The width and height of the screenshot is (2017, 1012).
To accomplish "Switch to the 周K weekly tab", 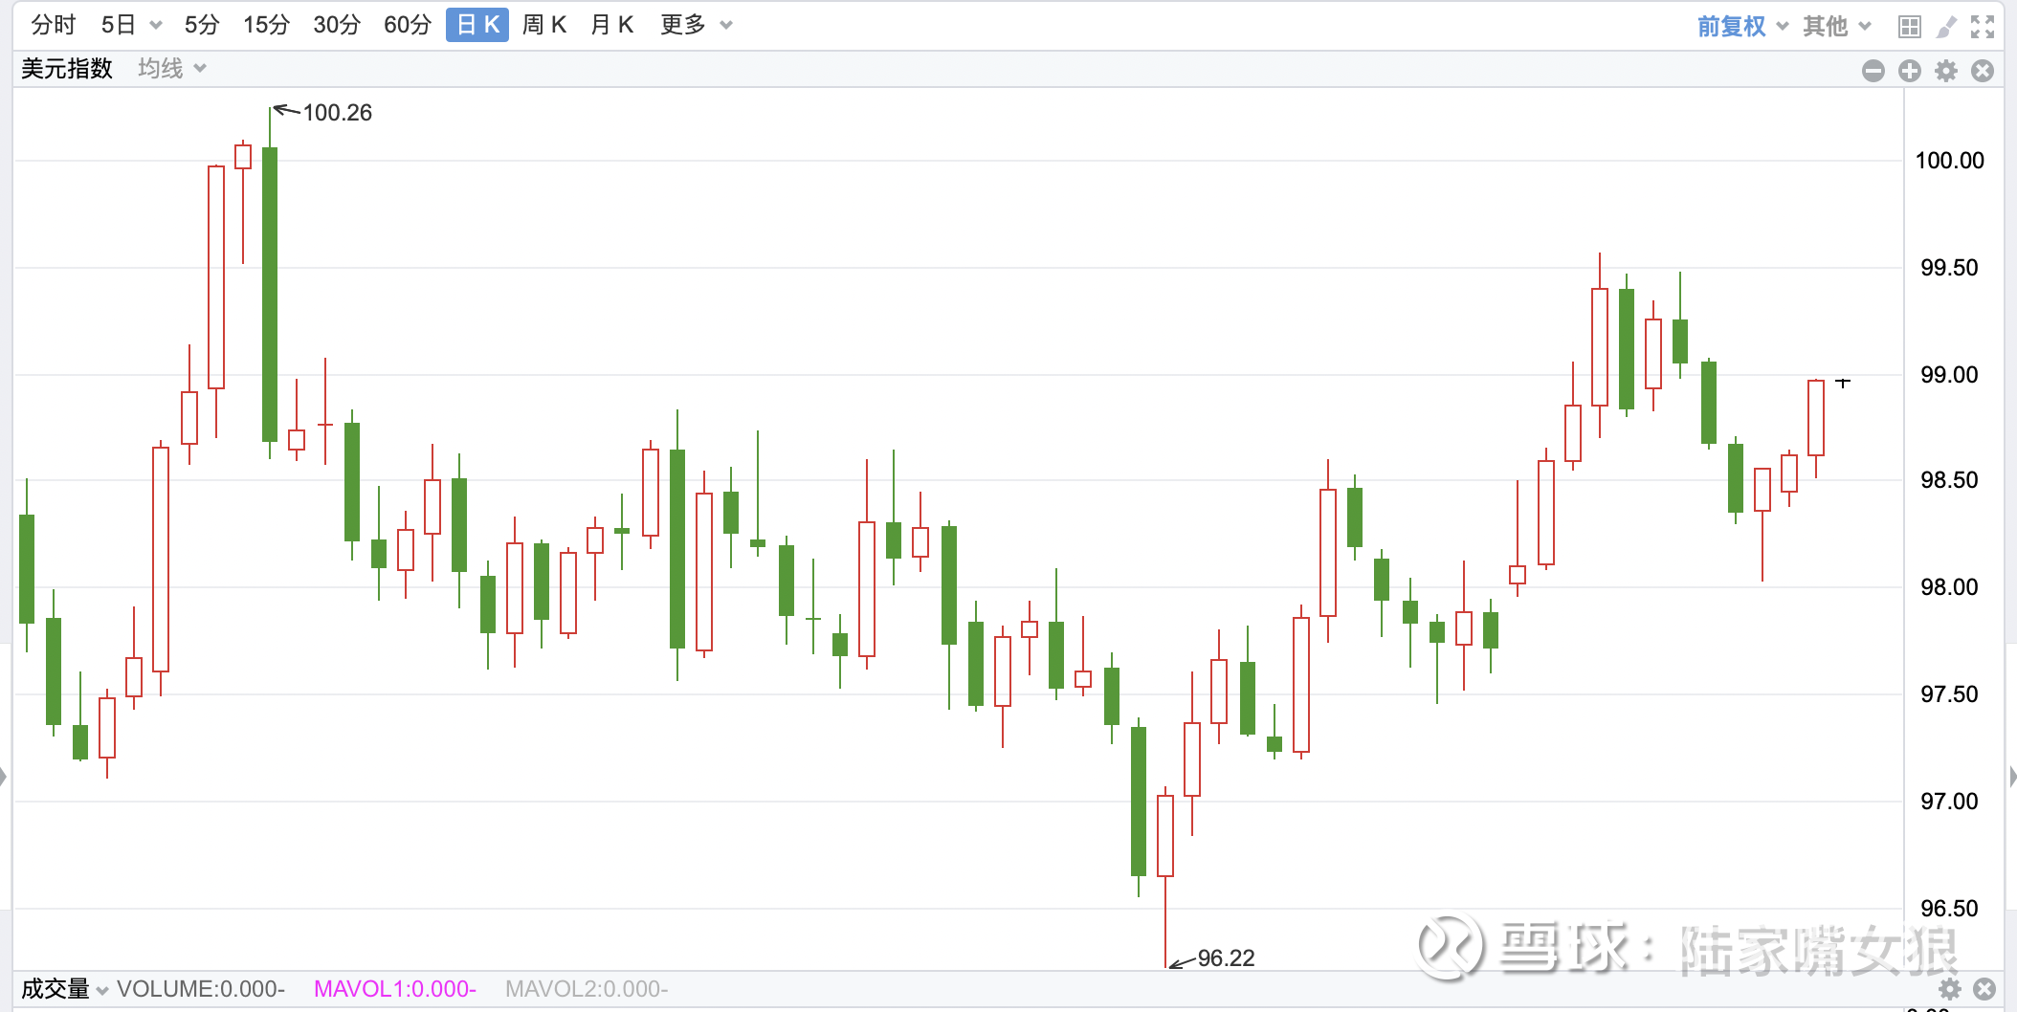I will coord(544,25).
